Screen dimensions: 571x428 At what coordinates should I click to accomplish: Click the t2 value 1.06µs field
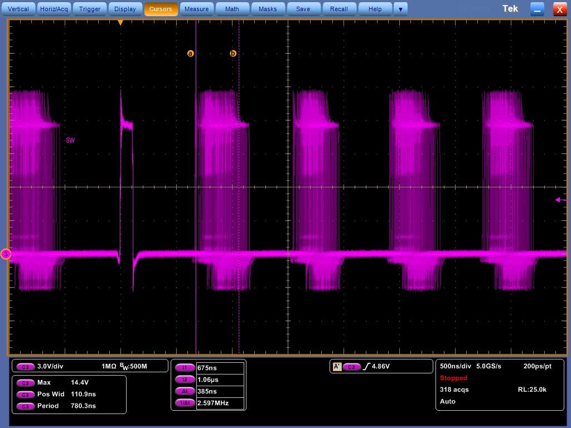point(220,380)
